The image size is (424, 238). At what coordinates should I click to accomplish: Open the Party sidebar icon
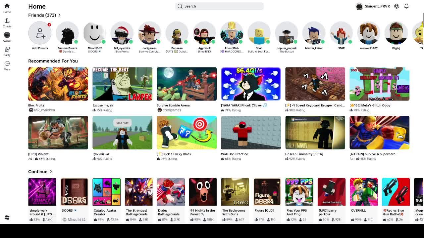coord(7,49)
